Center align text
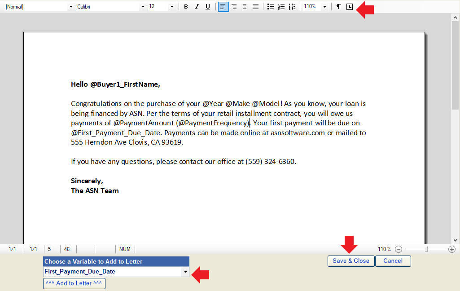This screenshot has width=460, height=291. 245,6
